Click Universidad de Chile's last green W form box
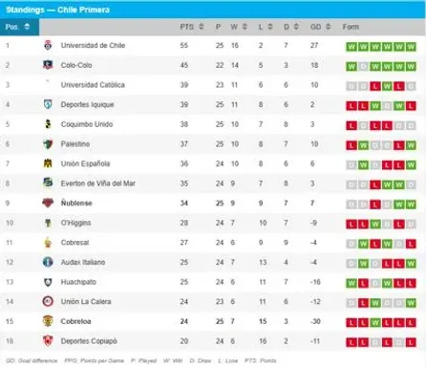 (411, 47)
